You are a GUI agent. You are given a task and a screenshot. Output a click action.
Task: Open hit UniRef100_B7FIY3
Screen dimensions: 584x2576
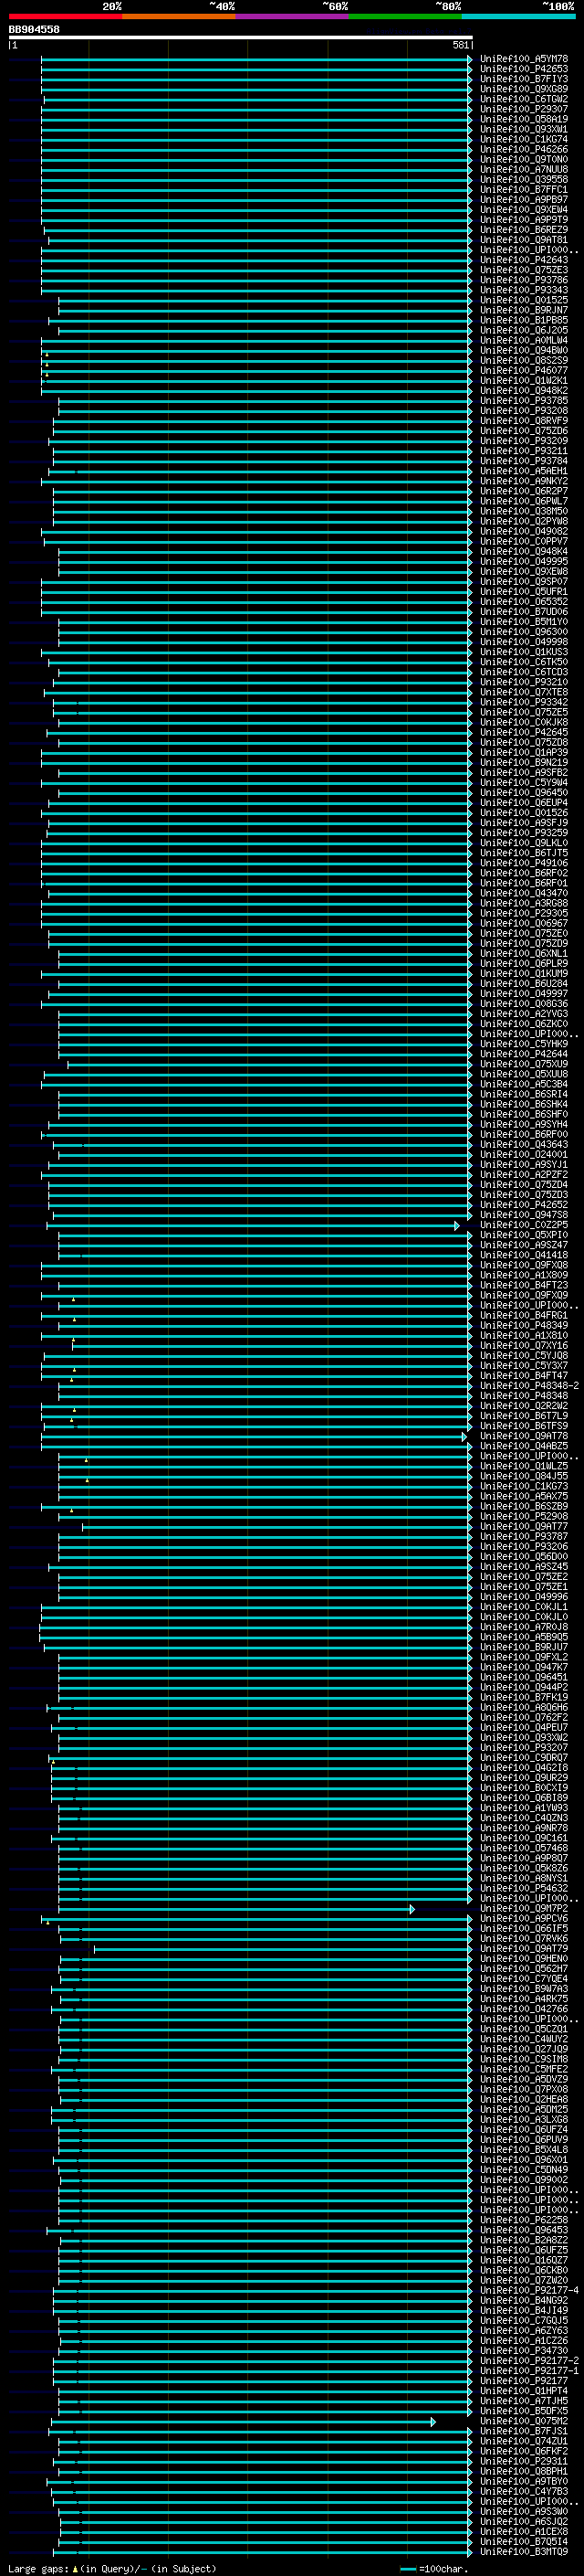(524, 79)
